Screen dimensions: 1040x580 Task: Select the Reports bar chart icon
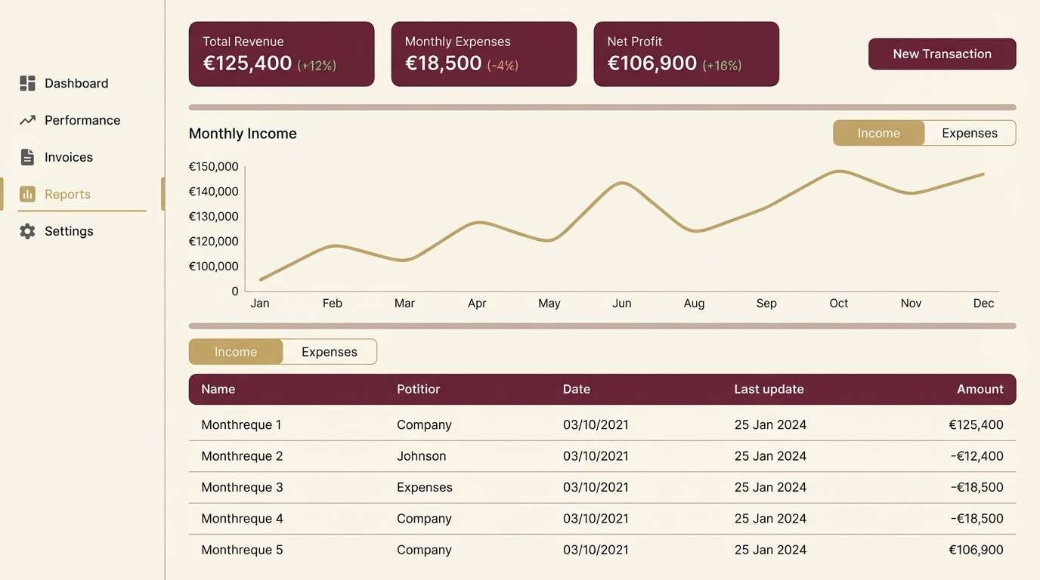point(27,193)
